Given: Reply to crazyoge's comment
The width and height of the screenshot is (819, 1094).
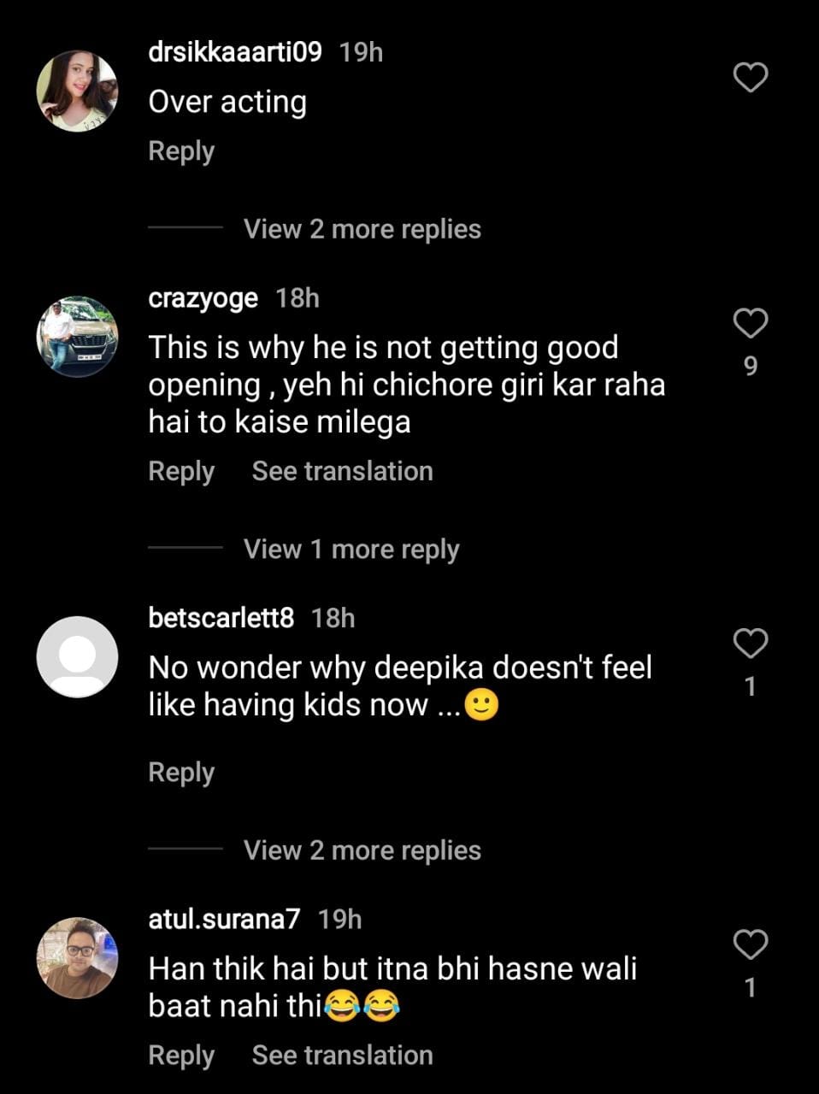Looking at the screenshot, I should coord(181,471).
